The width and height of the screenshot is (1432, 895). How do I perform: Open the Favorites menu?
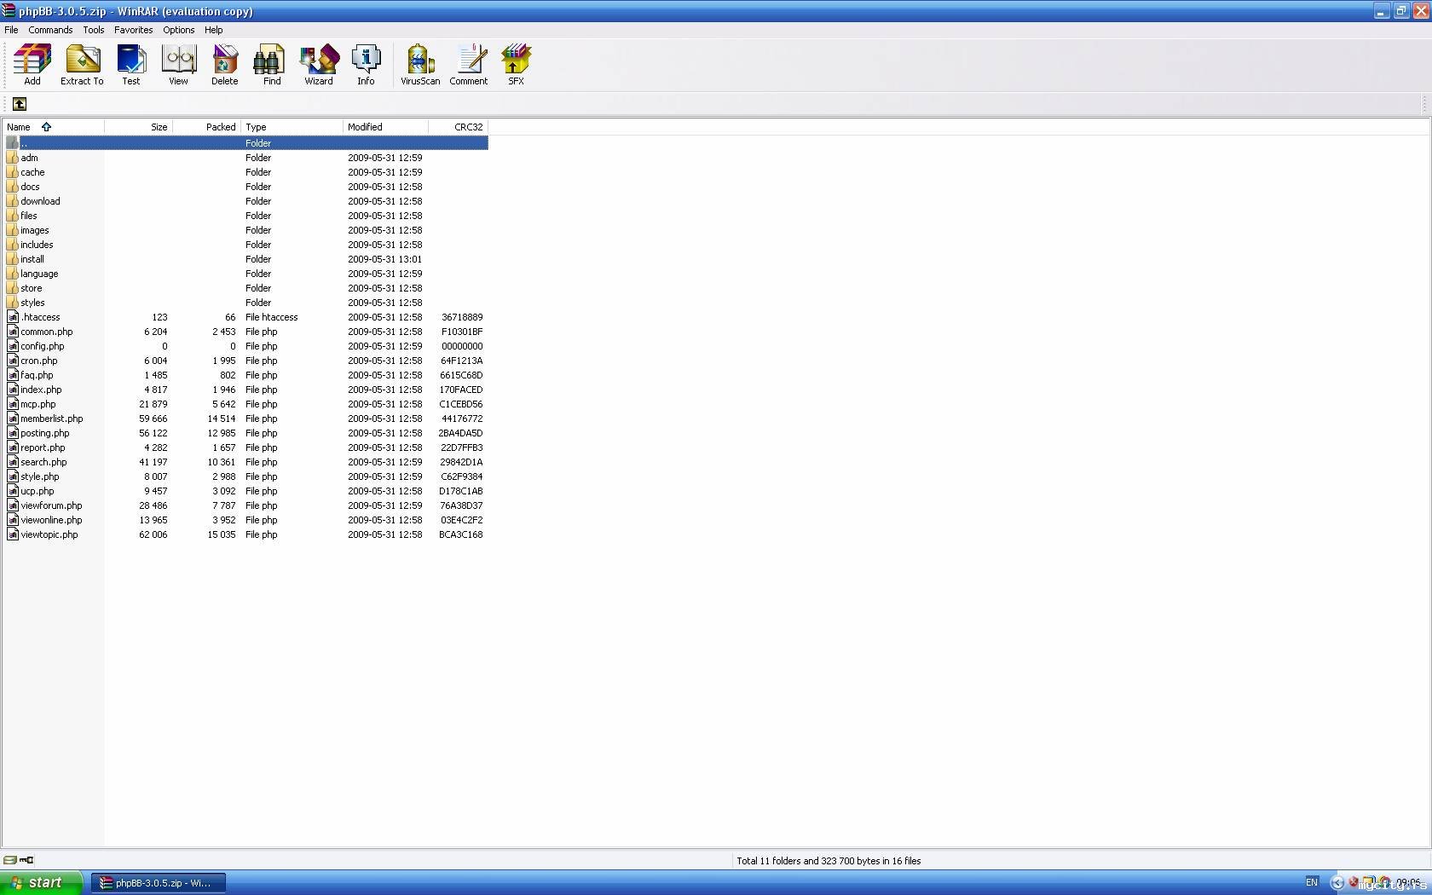click(134, 30)
